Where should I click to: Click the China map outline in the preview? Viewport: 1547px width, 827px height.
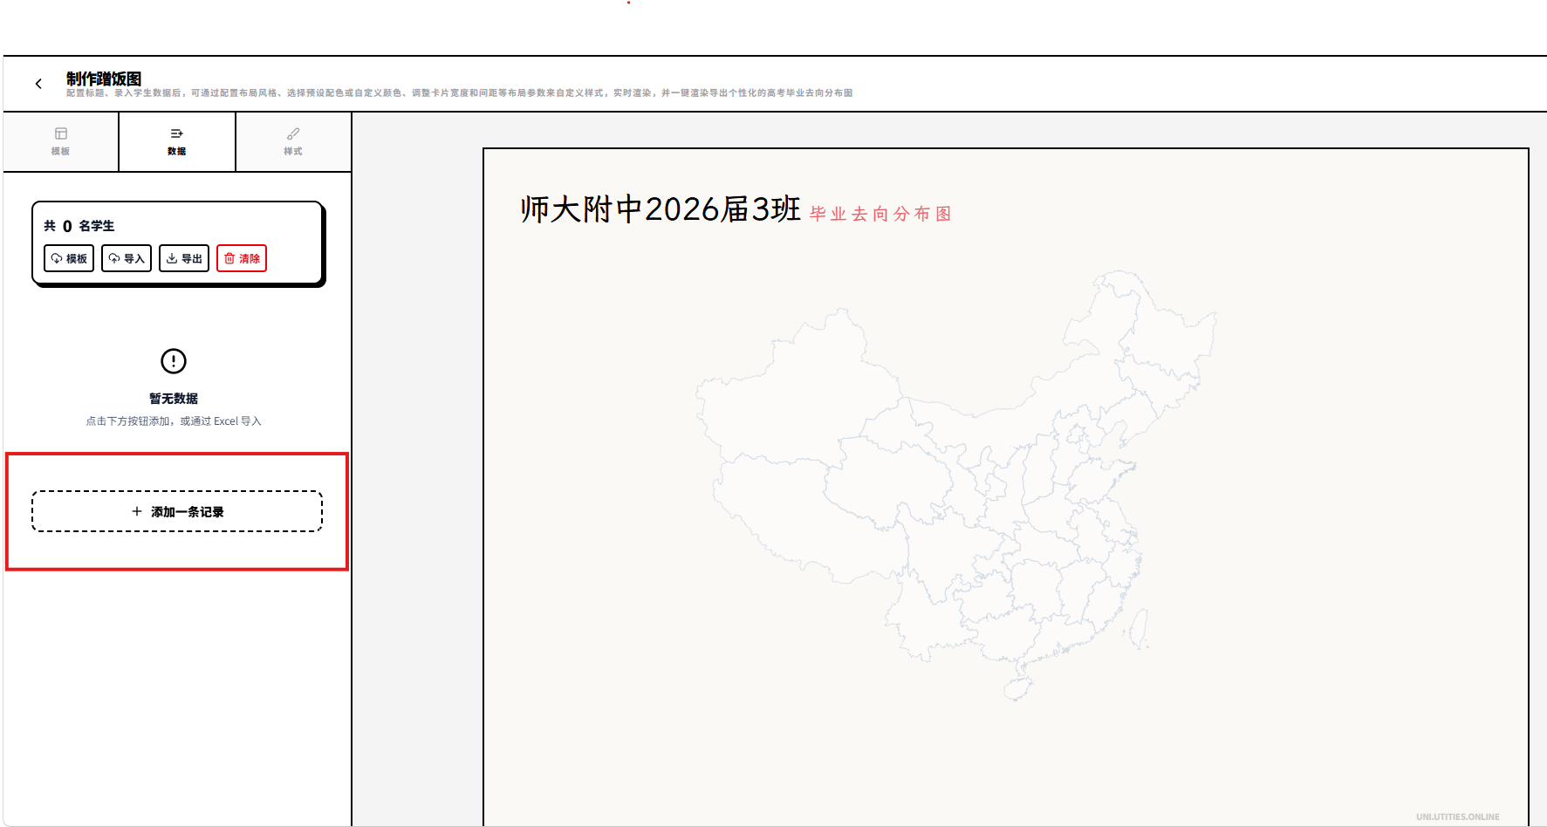tap(956, 485)
